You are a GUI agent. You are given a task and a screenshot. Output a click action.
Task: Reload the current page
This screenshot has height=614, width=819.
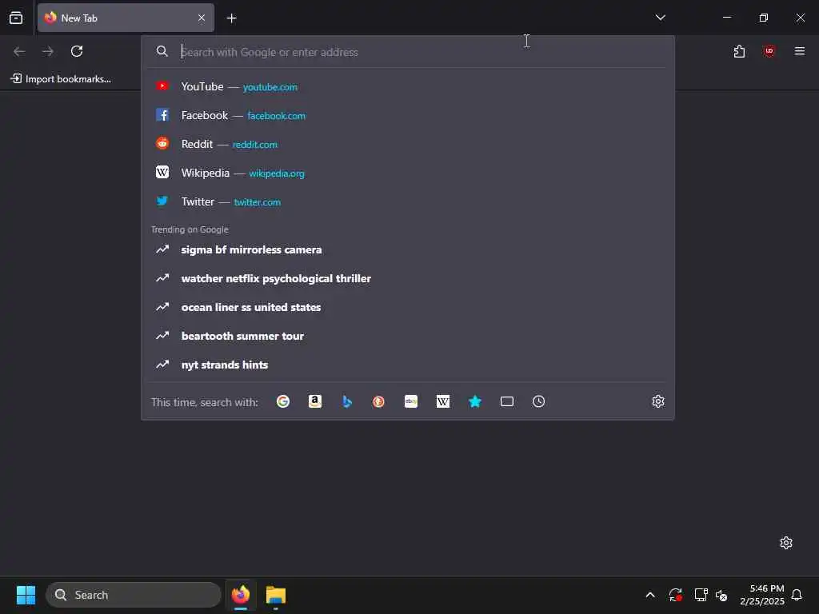click(77, 51)
